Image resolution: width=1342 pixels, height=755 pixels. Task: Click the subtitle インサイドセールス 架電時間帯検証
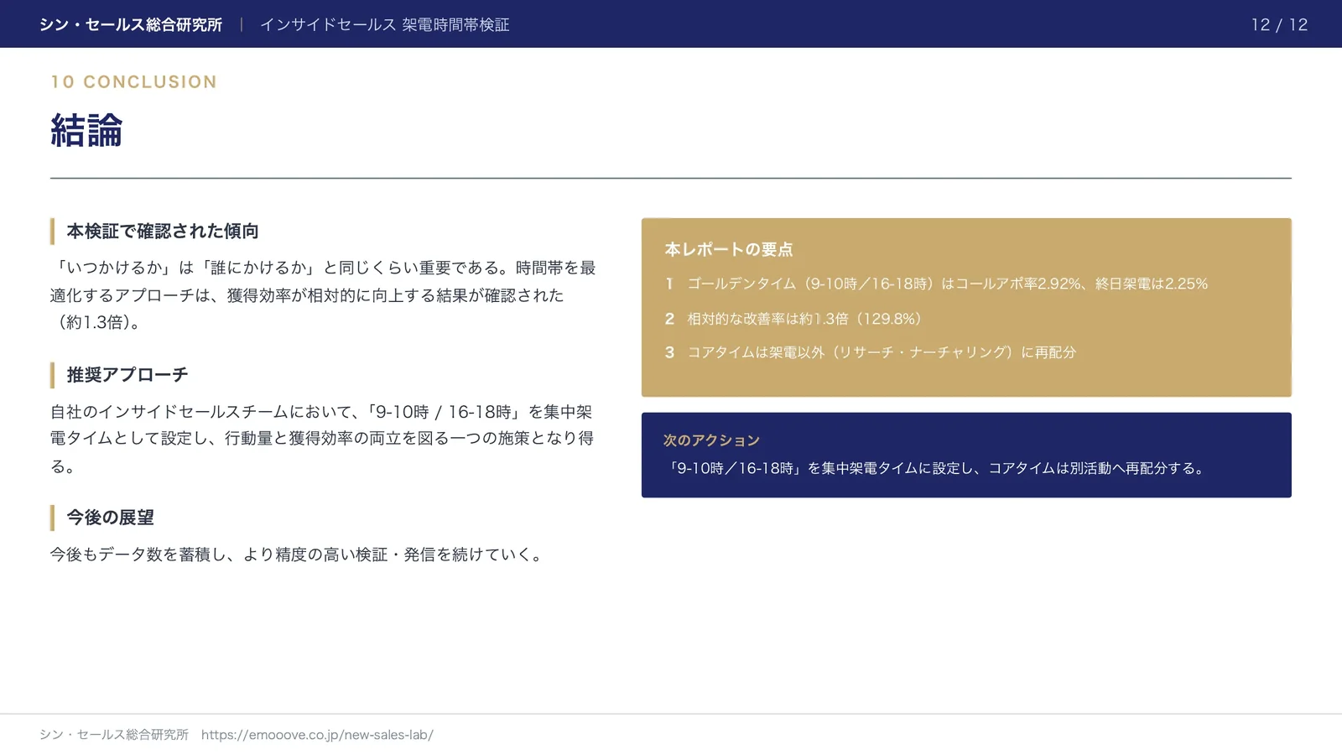click(x=384, y=24)
